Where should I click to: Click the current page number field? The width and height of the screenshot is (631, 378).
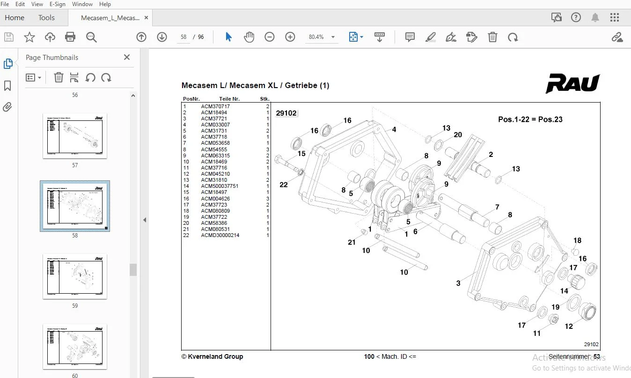point(183,37)
